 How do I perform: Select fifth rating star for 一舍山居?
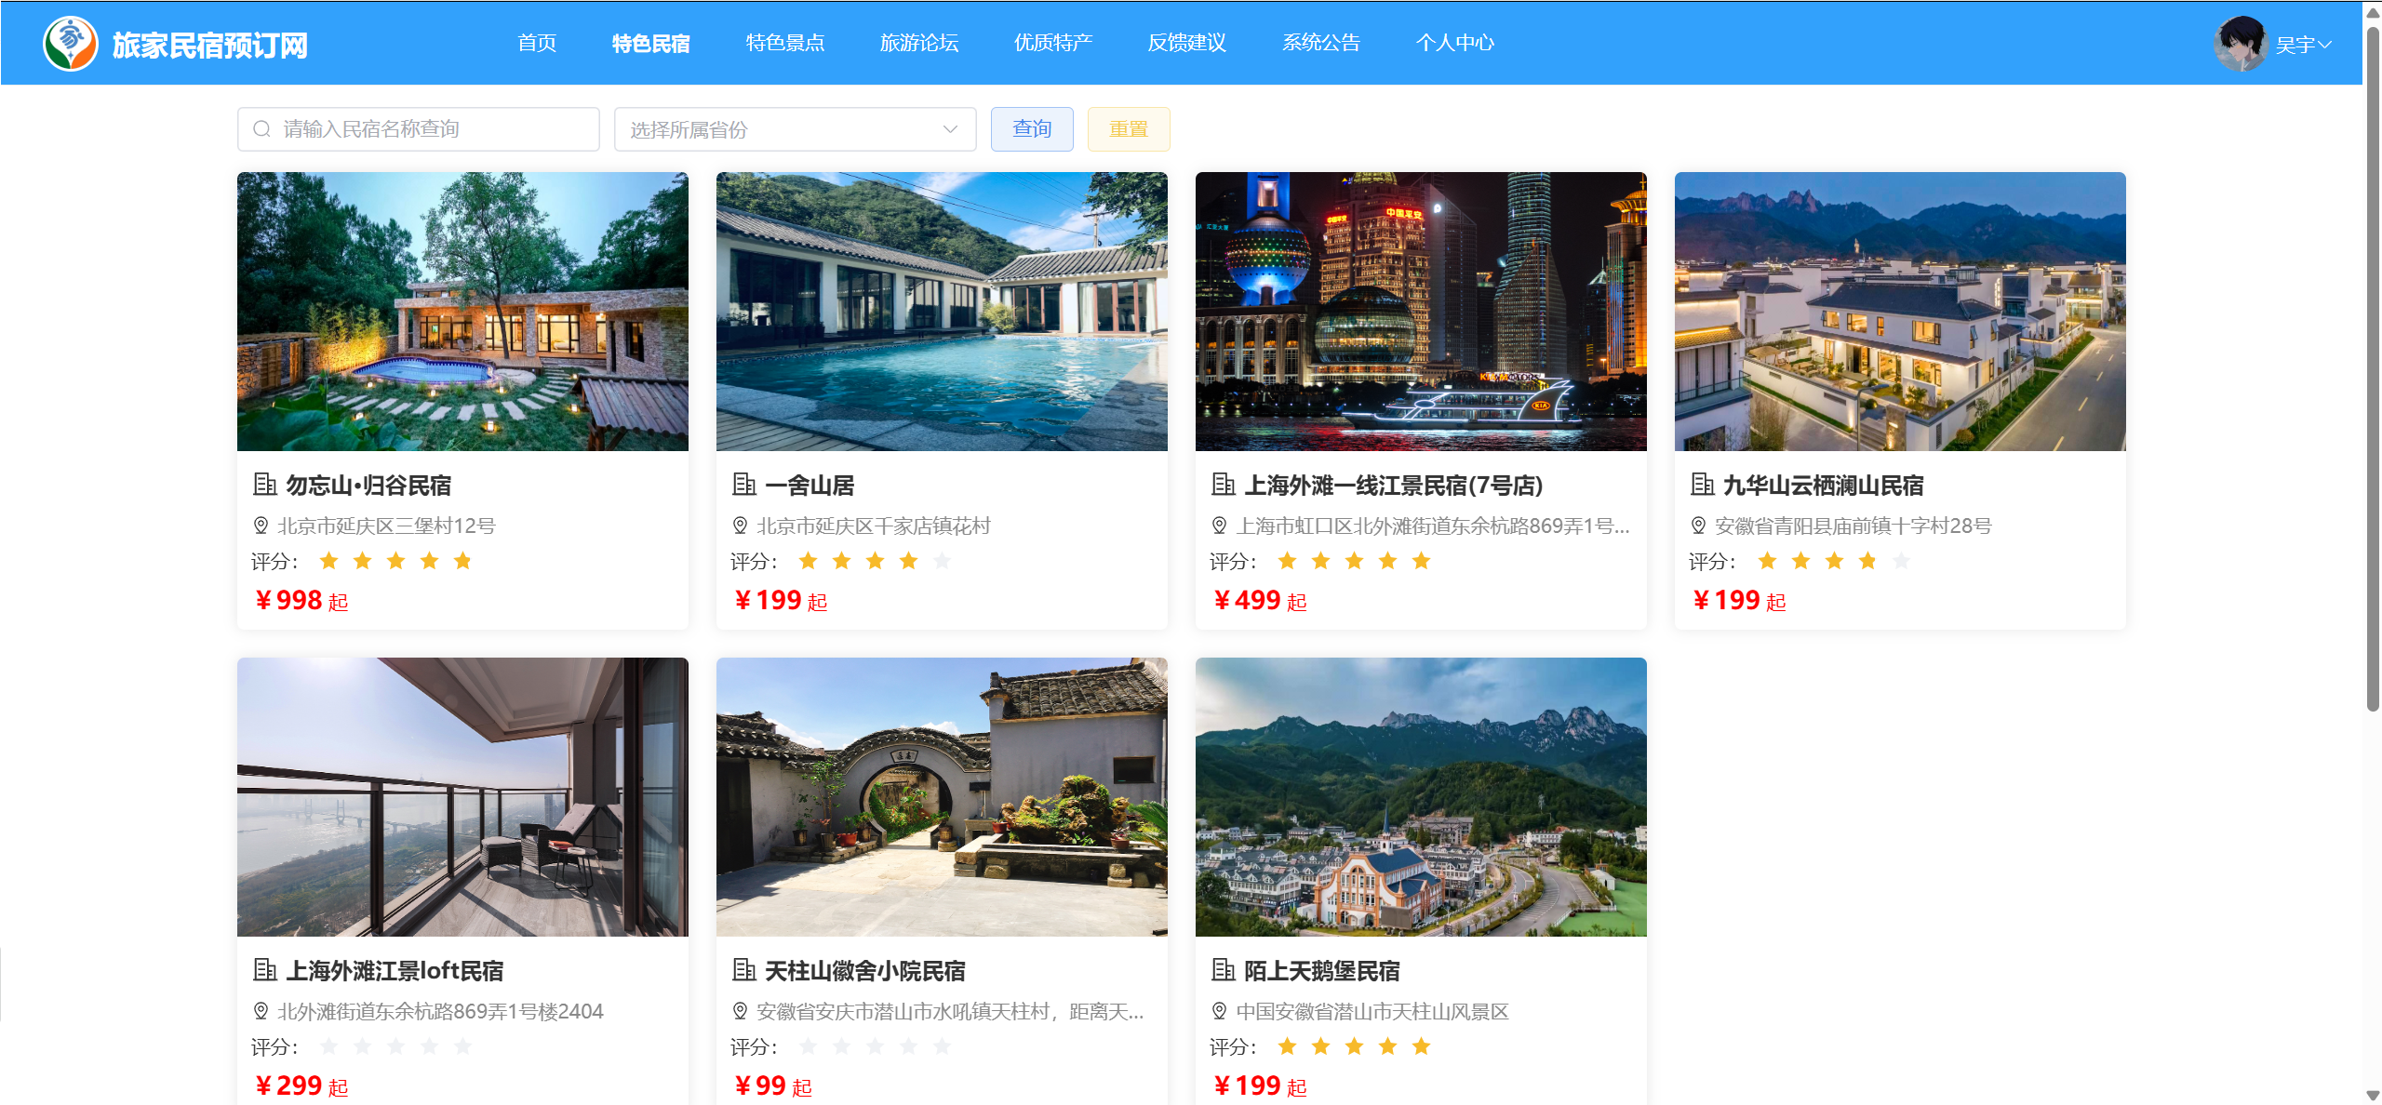[943, 561]
